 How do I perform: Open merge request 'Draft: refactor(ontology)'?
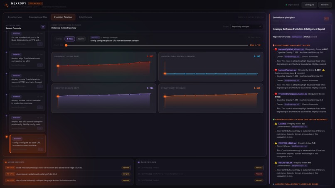68,168
